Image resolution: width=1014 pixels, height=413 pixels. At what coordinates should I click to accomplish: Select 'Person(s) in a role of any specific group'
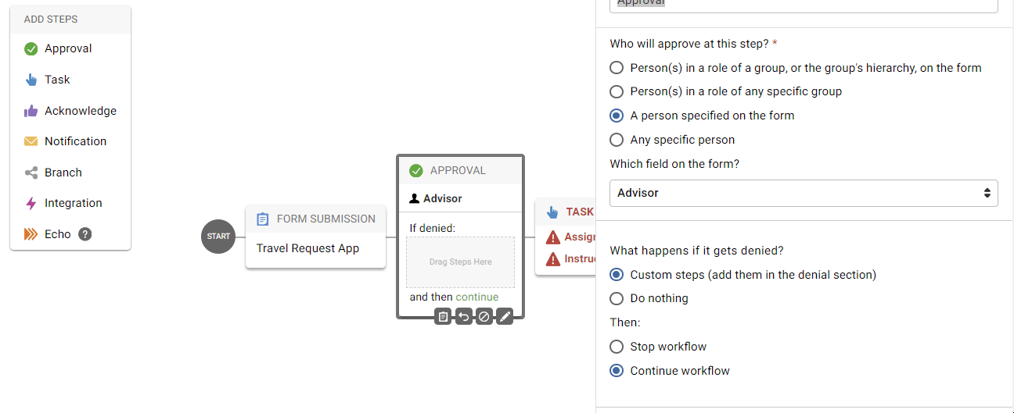[617, 91]
